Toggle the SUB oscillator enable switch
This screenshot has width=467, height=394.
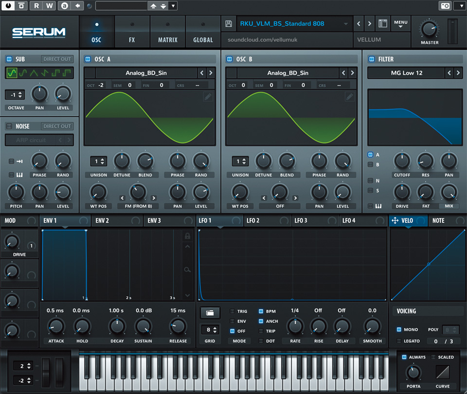tap(9, 59)
